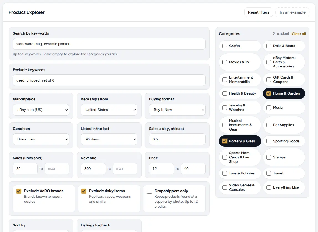The height and width of the screenshot is (232, 318).
Task: Open the Marketplace dropdown
Action: pyautogui.click(x=41, y=110)
